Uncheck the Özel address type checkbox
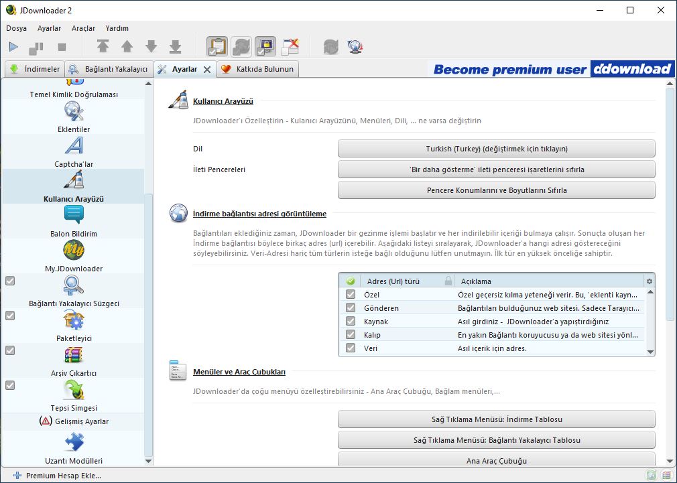Viewport: 677px width, 483px height. (351, 294)
